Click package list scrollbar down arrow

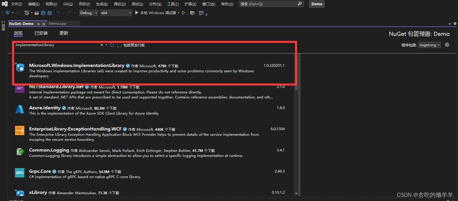tap(296, 193)
